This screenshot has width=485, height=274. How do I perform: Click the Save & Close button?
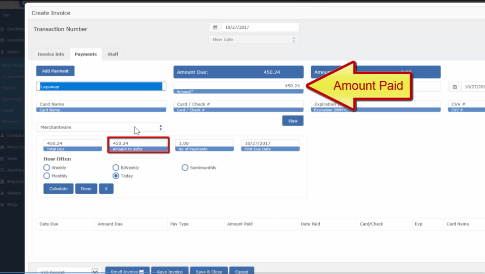tap(209, 271)
